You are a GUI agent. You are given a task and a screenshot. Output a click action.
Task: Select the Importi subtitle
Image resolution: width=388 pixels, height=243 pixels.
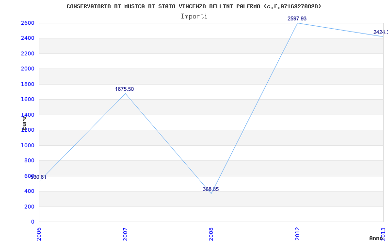(194, 17)
